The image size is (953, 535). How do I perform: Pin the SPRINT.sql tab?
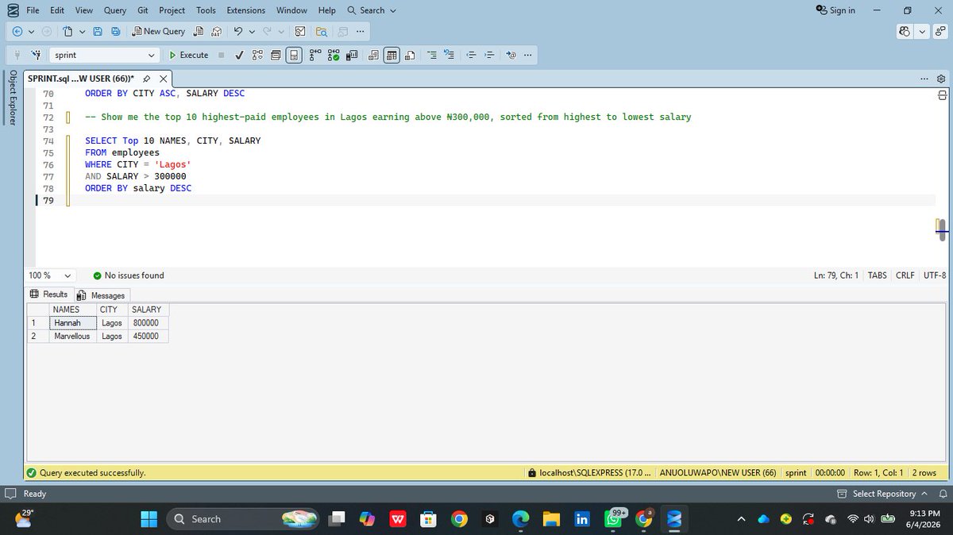147,79
